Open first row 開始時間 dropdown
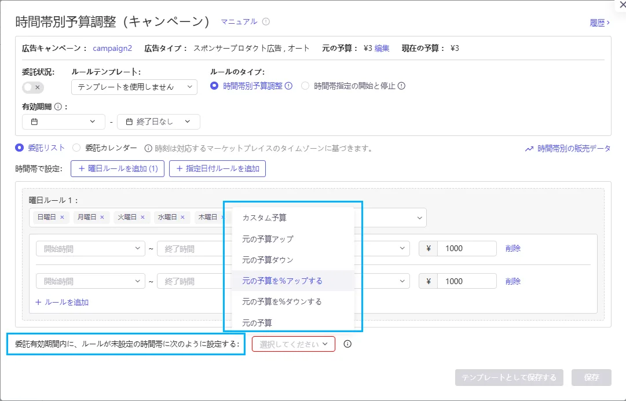The image size is (626, 401). pyautogui.click(x=90, y=249)
